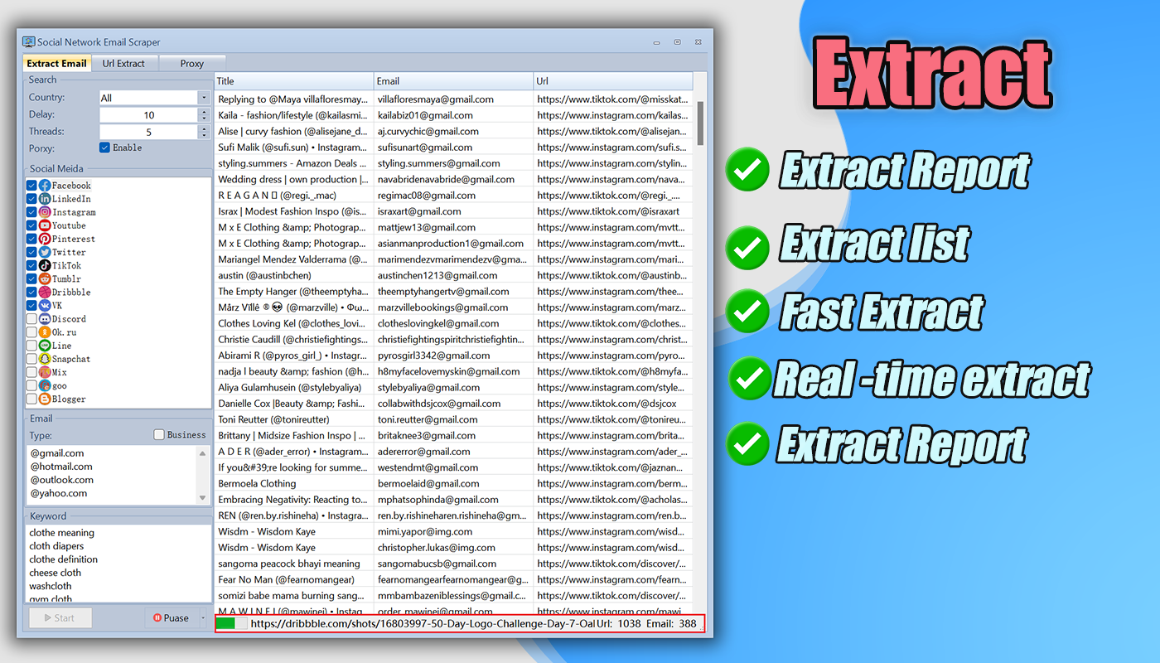Select the Facebook social media icon
The height and width of the screenshot is (663, 1160).
[44, 185]
